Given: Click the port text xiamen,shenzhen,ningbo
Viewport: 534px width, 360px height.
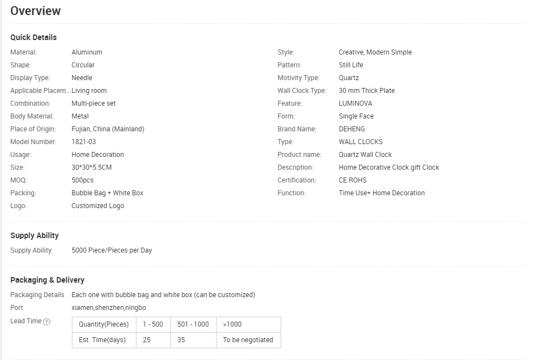Looking at the screenshot, I should coord(109,308).
